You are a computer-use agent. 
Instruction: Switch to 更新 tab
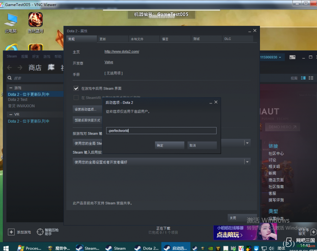click(113, 39)
